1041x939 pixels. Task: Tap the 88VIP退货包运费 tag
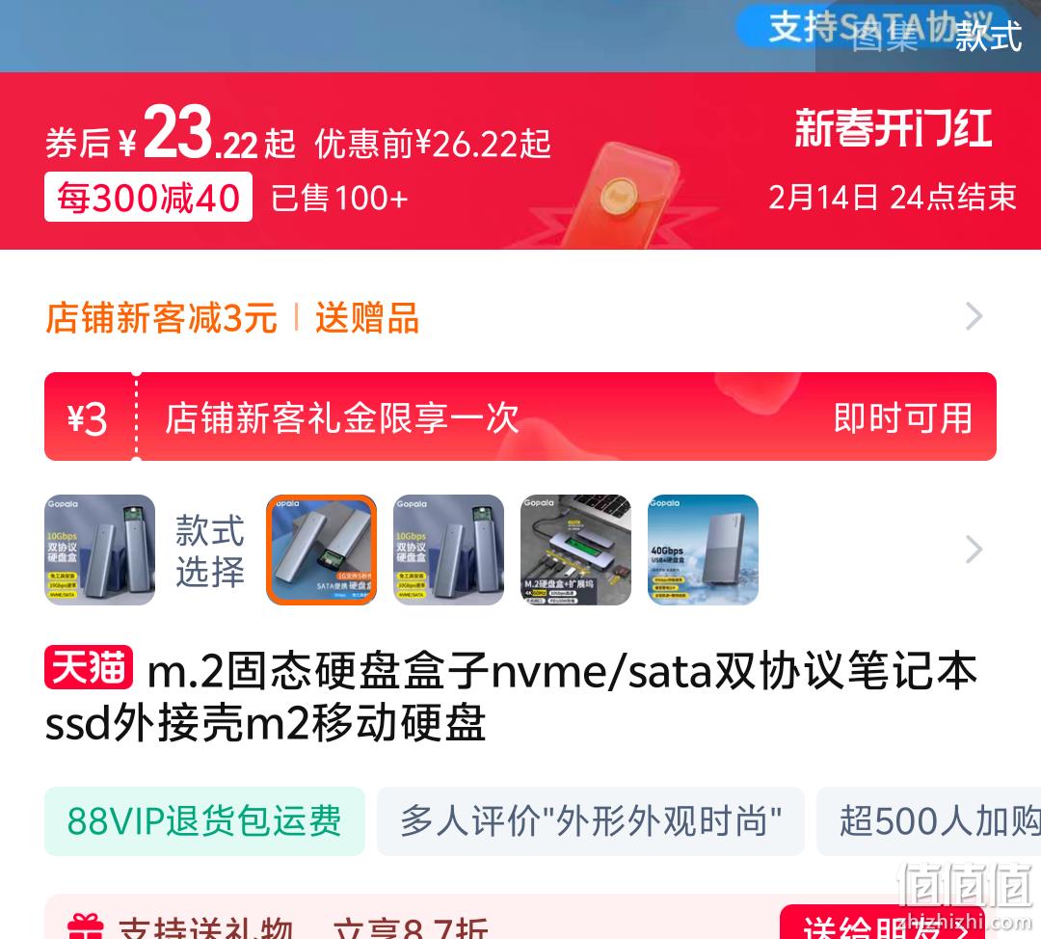pyautogui.click(x=204, y=820)
